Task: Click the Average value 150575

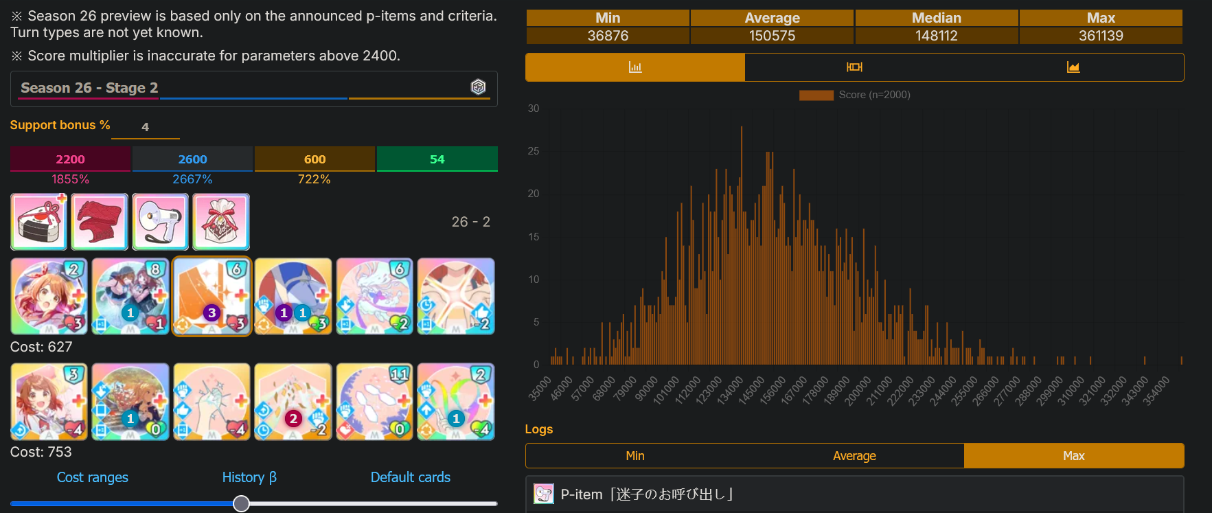Action: pyautogui.click(x=772, y=36)
